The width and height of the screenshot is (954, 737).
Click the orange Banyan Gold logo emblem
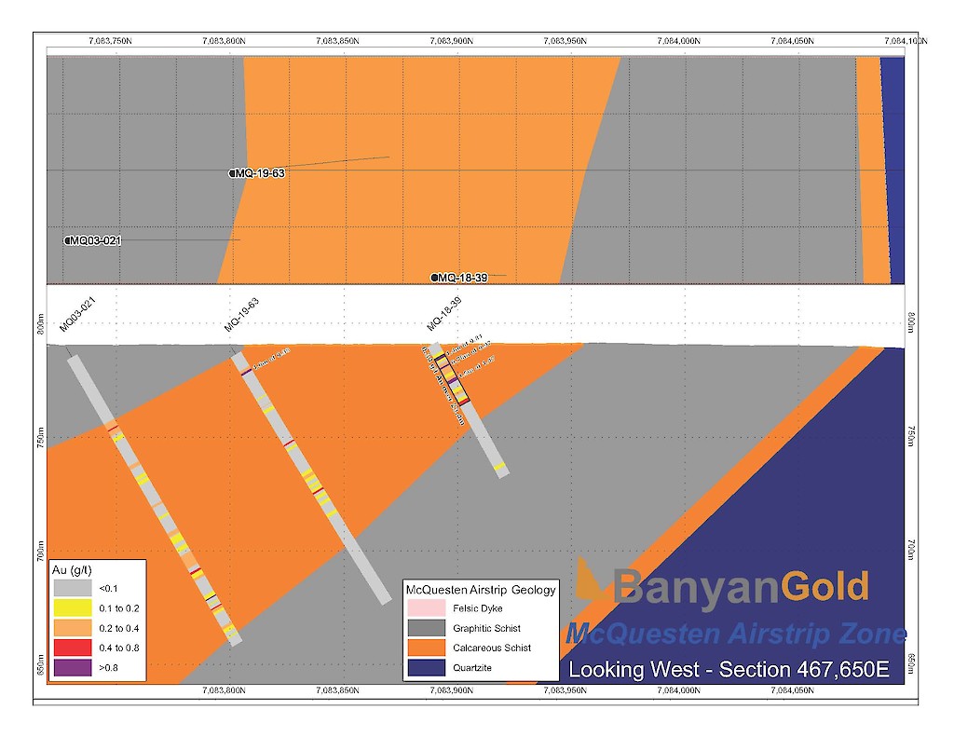pos(590,580)
